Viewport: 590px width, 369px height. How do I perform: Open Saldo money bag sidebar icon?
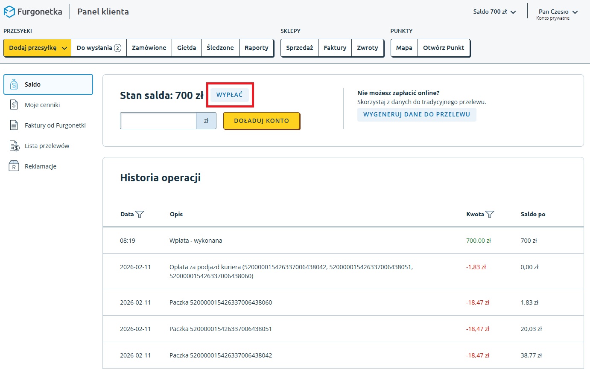tap(14, 84)
